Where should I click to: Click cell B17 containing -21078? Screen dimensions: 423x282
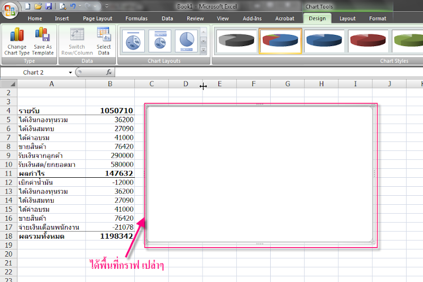(110, 227)
